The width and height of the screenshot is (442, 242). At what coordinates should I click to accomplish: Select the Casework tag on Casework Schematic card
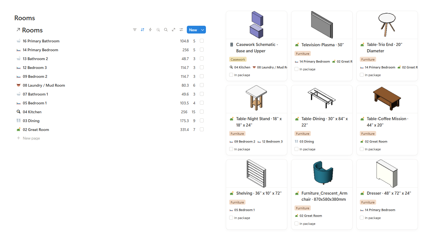(x=238, y=60)
